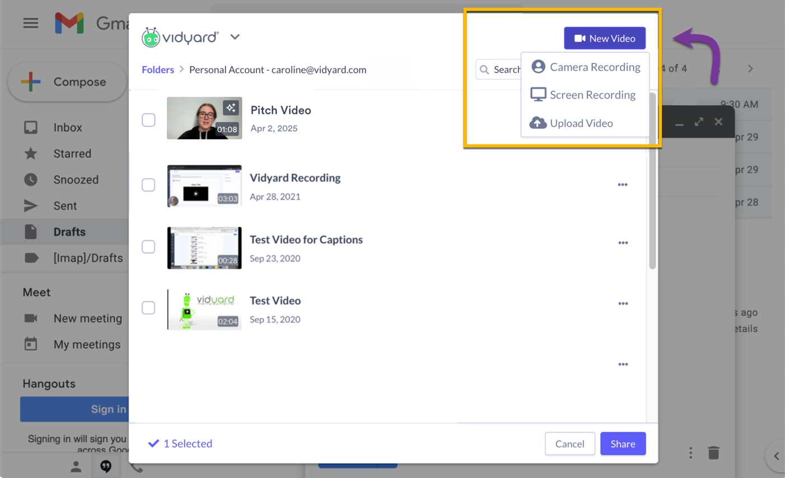Open the Pitch Video thumbnail

click(204, 118)
